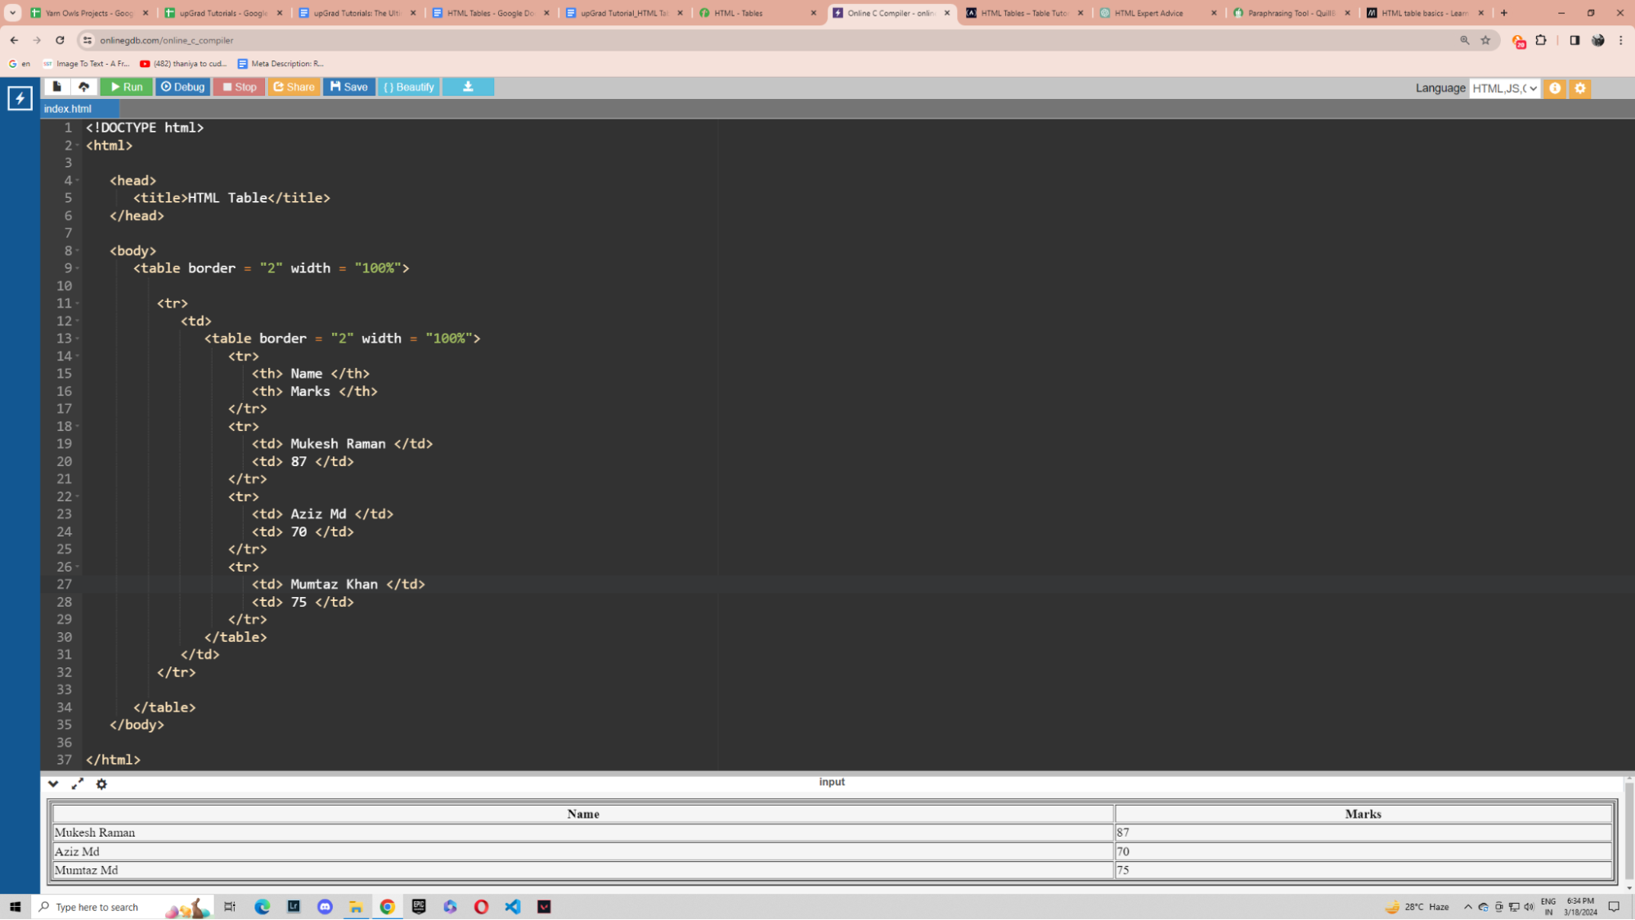This screenshot has height=920, width=1635.
Task: Switch to HTML - Tables tab
Action: click(758, 13)
